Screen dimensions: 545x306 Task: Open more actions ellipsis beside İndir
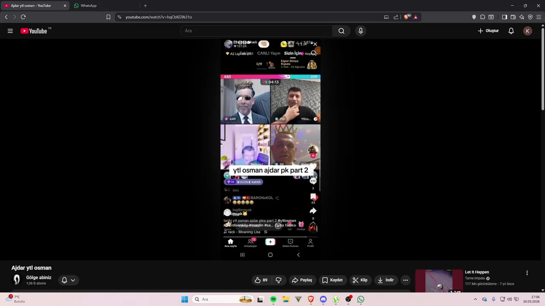[405, 280]
